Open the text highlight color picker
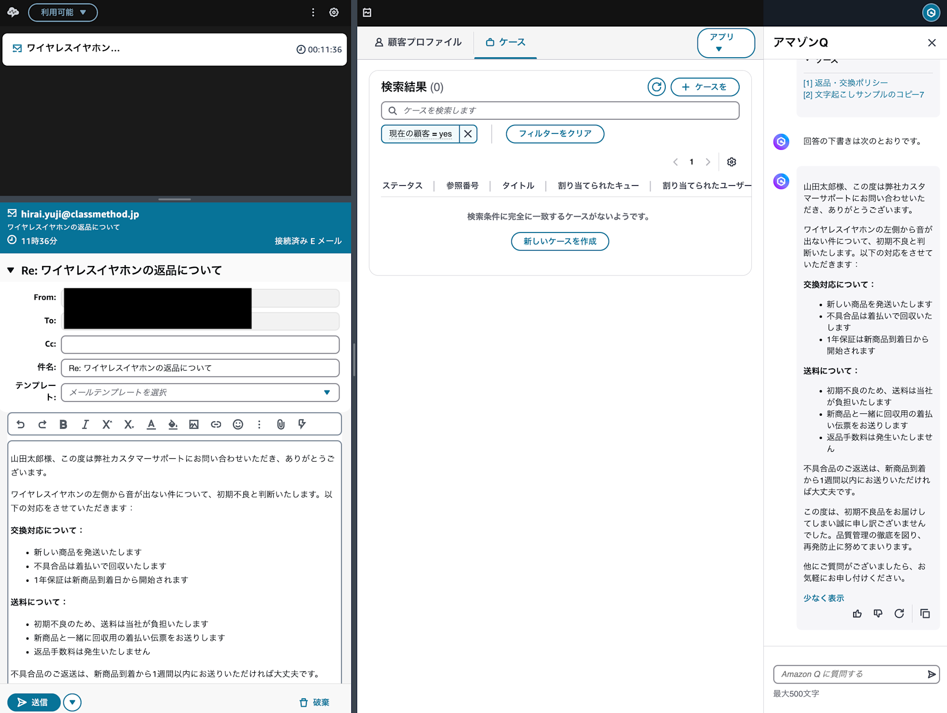Image resolution: width=947 pixels, height=713 pixels. coord(173,424)
